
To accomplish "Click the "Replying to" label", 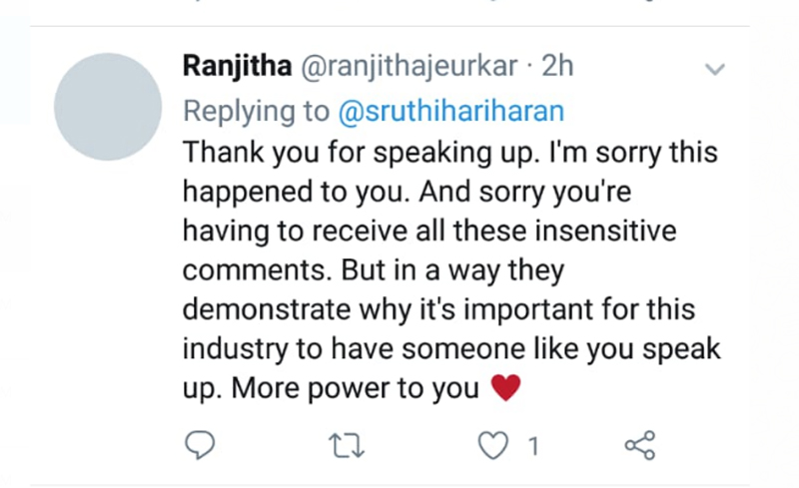I will click(257, 111).
